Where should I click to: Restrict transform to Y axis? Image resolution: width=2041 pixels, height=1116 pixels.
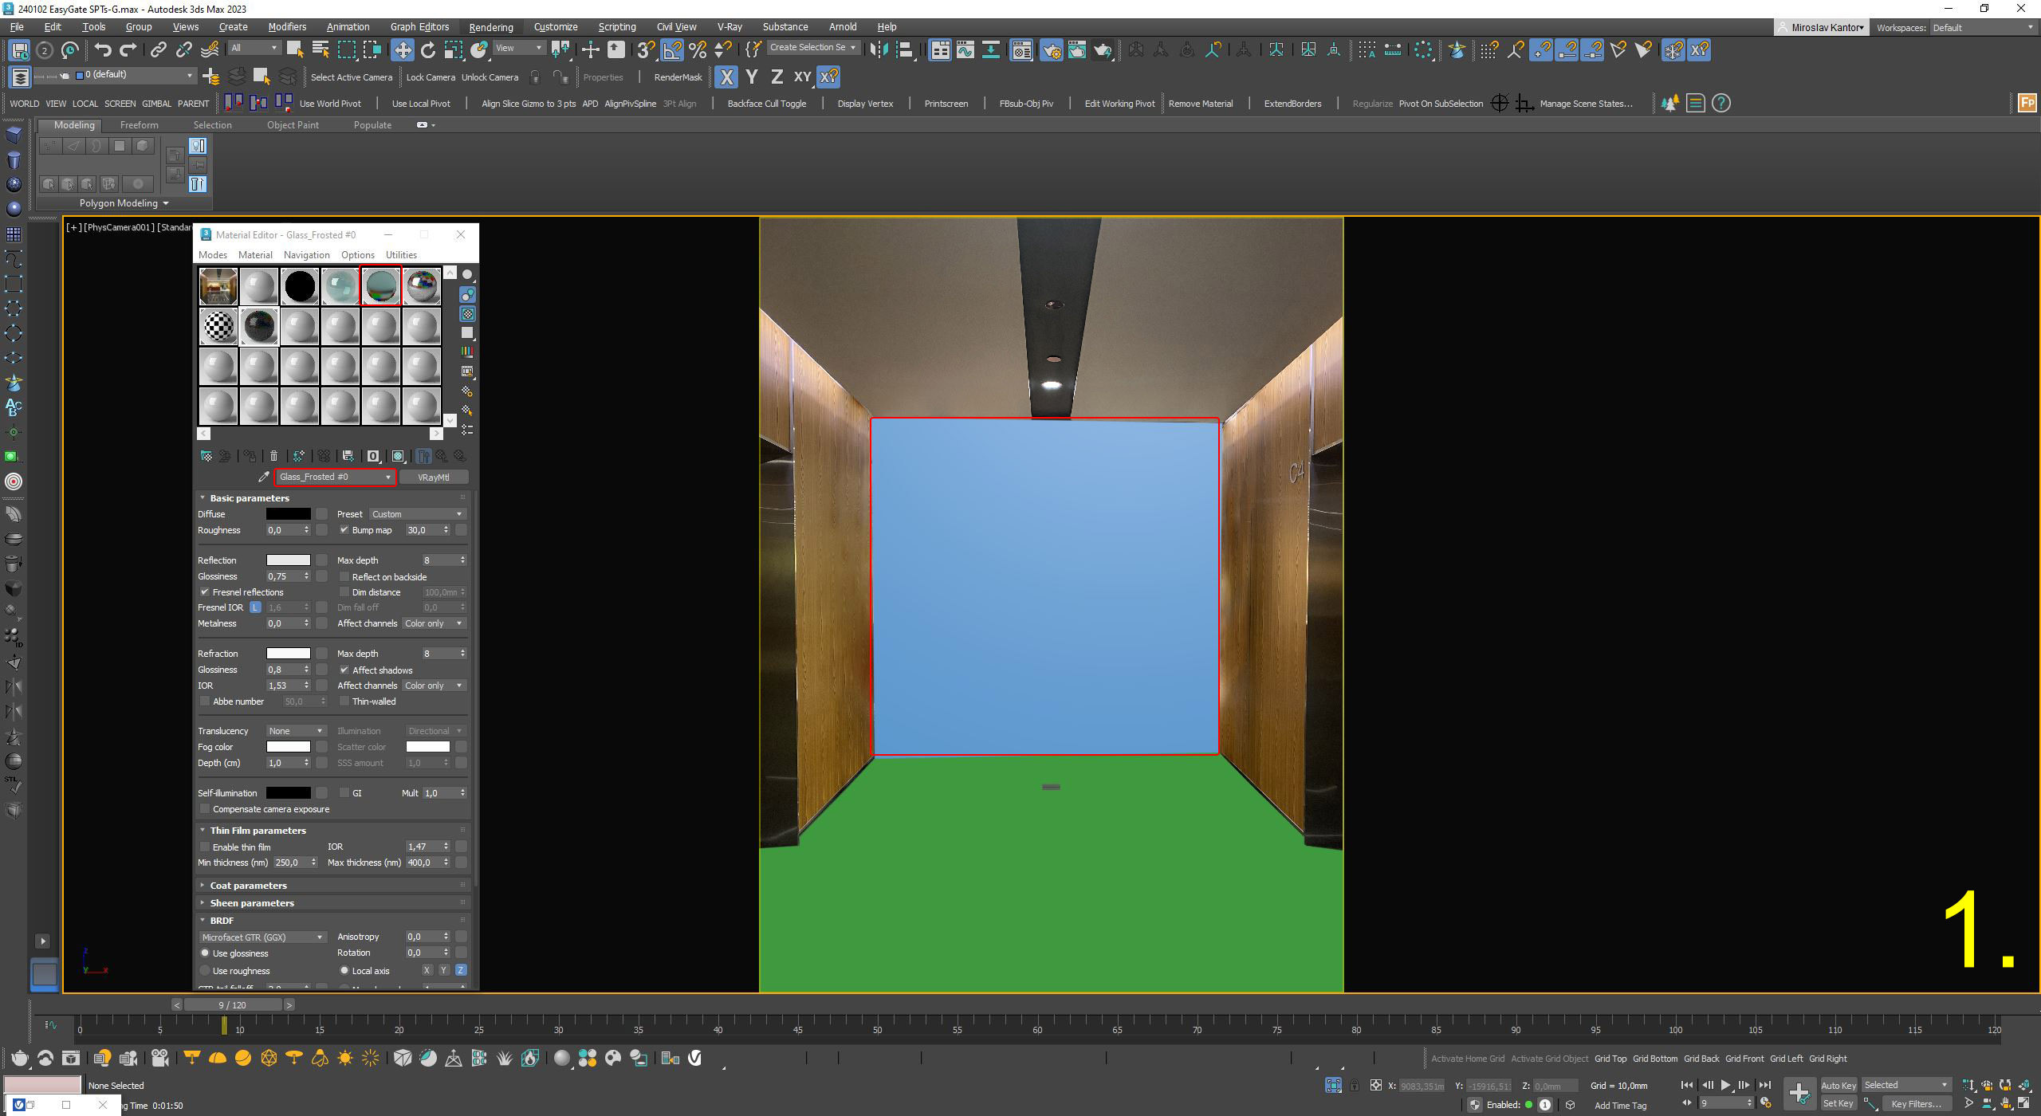pyautogui.click(x=751, y=77)
